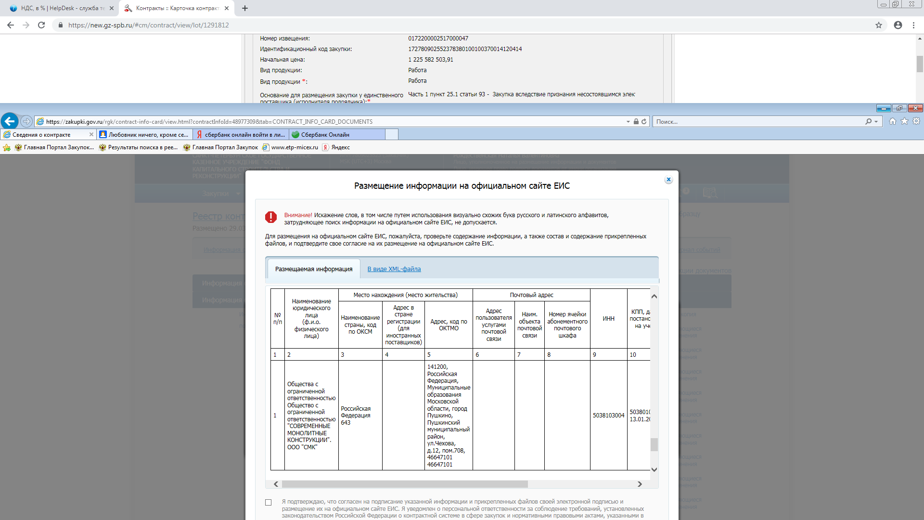Close the EIS placement dialog
Image resolution: width=924 pixels, height=520 pixels.
[668, 180]
